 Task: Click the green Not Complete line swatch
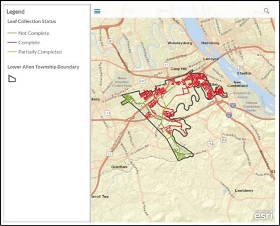[x=12, y=33]
